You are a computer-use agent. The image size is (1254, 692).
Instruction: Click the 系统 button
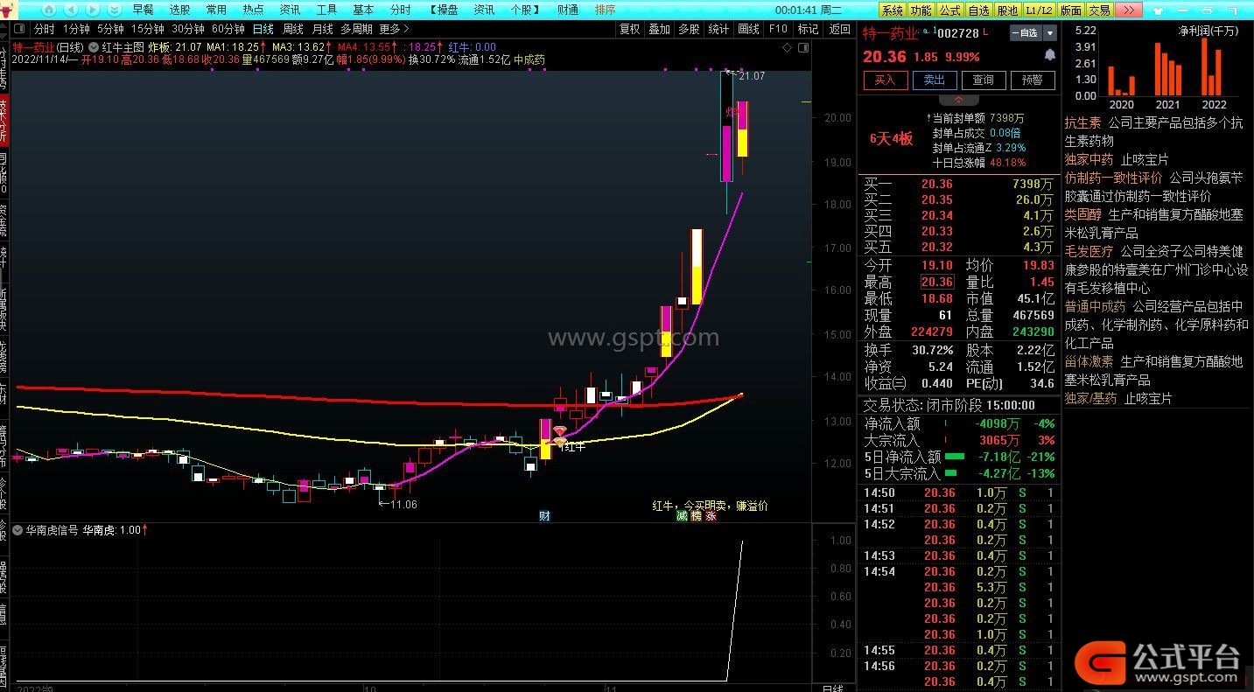[892, 10]
